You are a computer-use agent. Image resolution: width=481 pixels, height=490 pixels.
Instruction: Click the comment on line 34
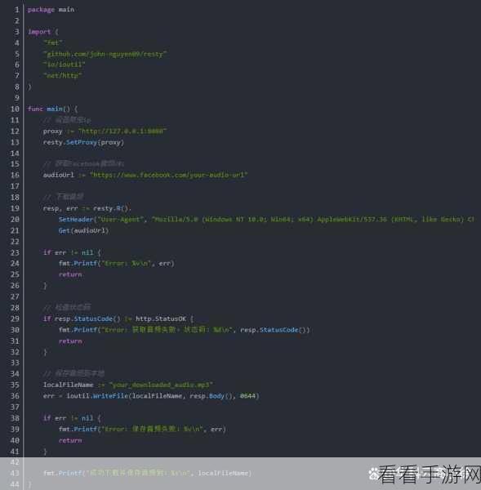pyautogui.click(x=73, y=374)
